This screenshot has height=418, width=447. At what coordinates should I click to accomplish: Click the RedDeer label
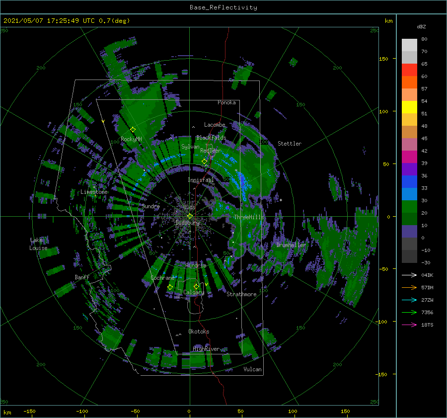pos(211,151)
